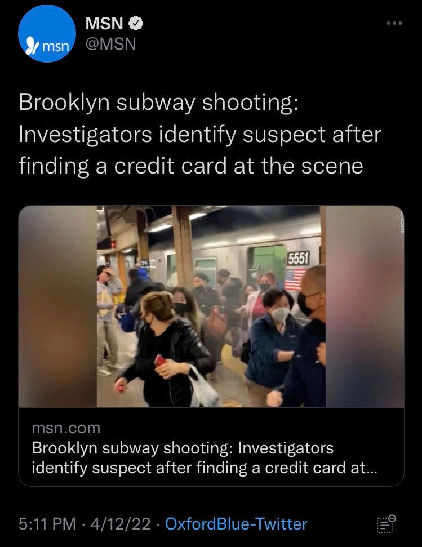Click the verified checkmark badge beside MSN

pyautogui.click(x=136, y=23)
